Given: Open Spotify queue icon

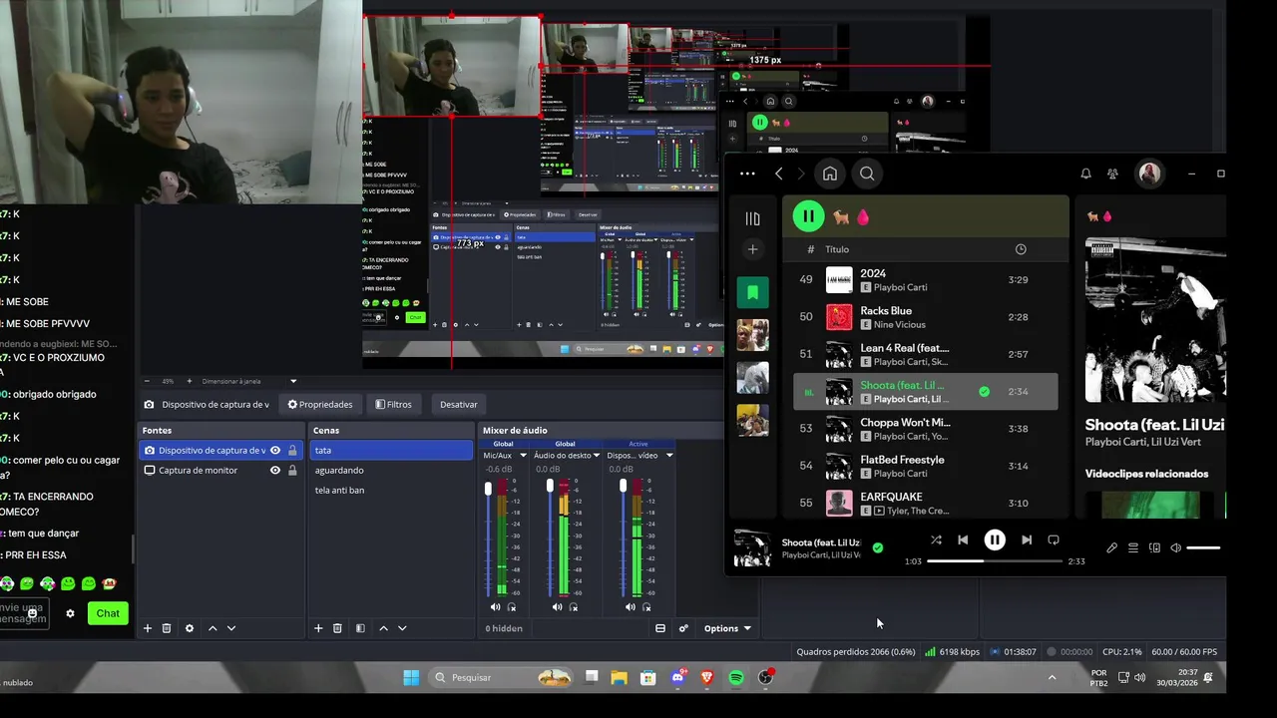Looking at the screenshot, I should click(x=1133, y=547).
